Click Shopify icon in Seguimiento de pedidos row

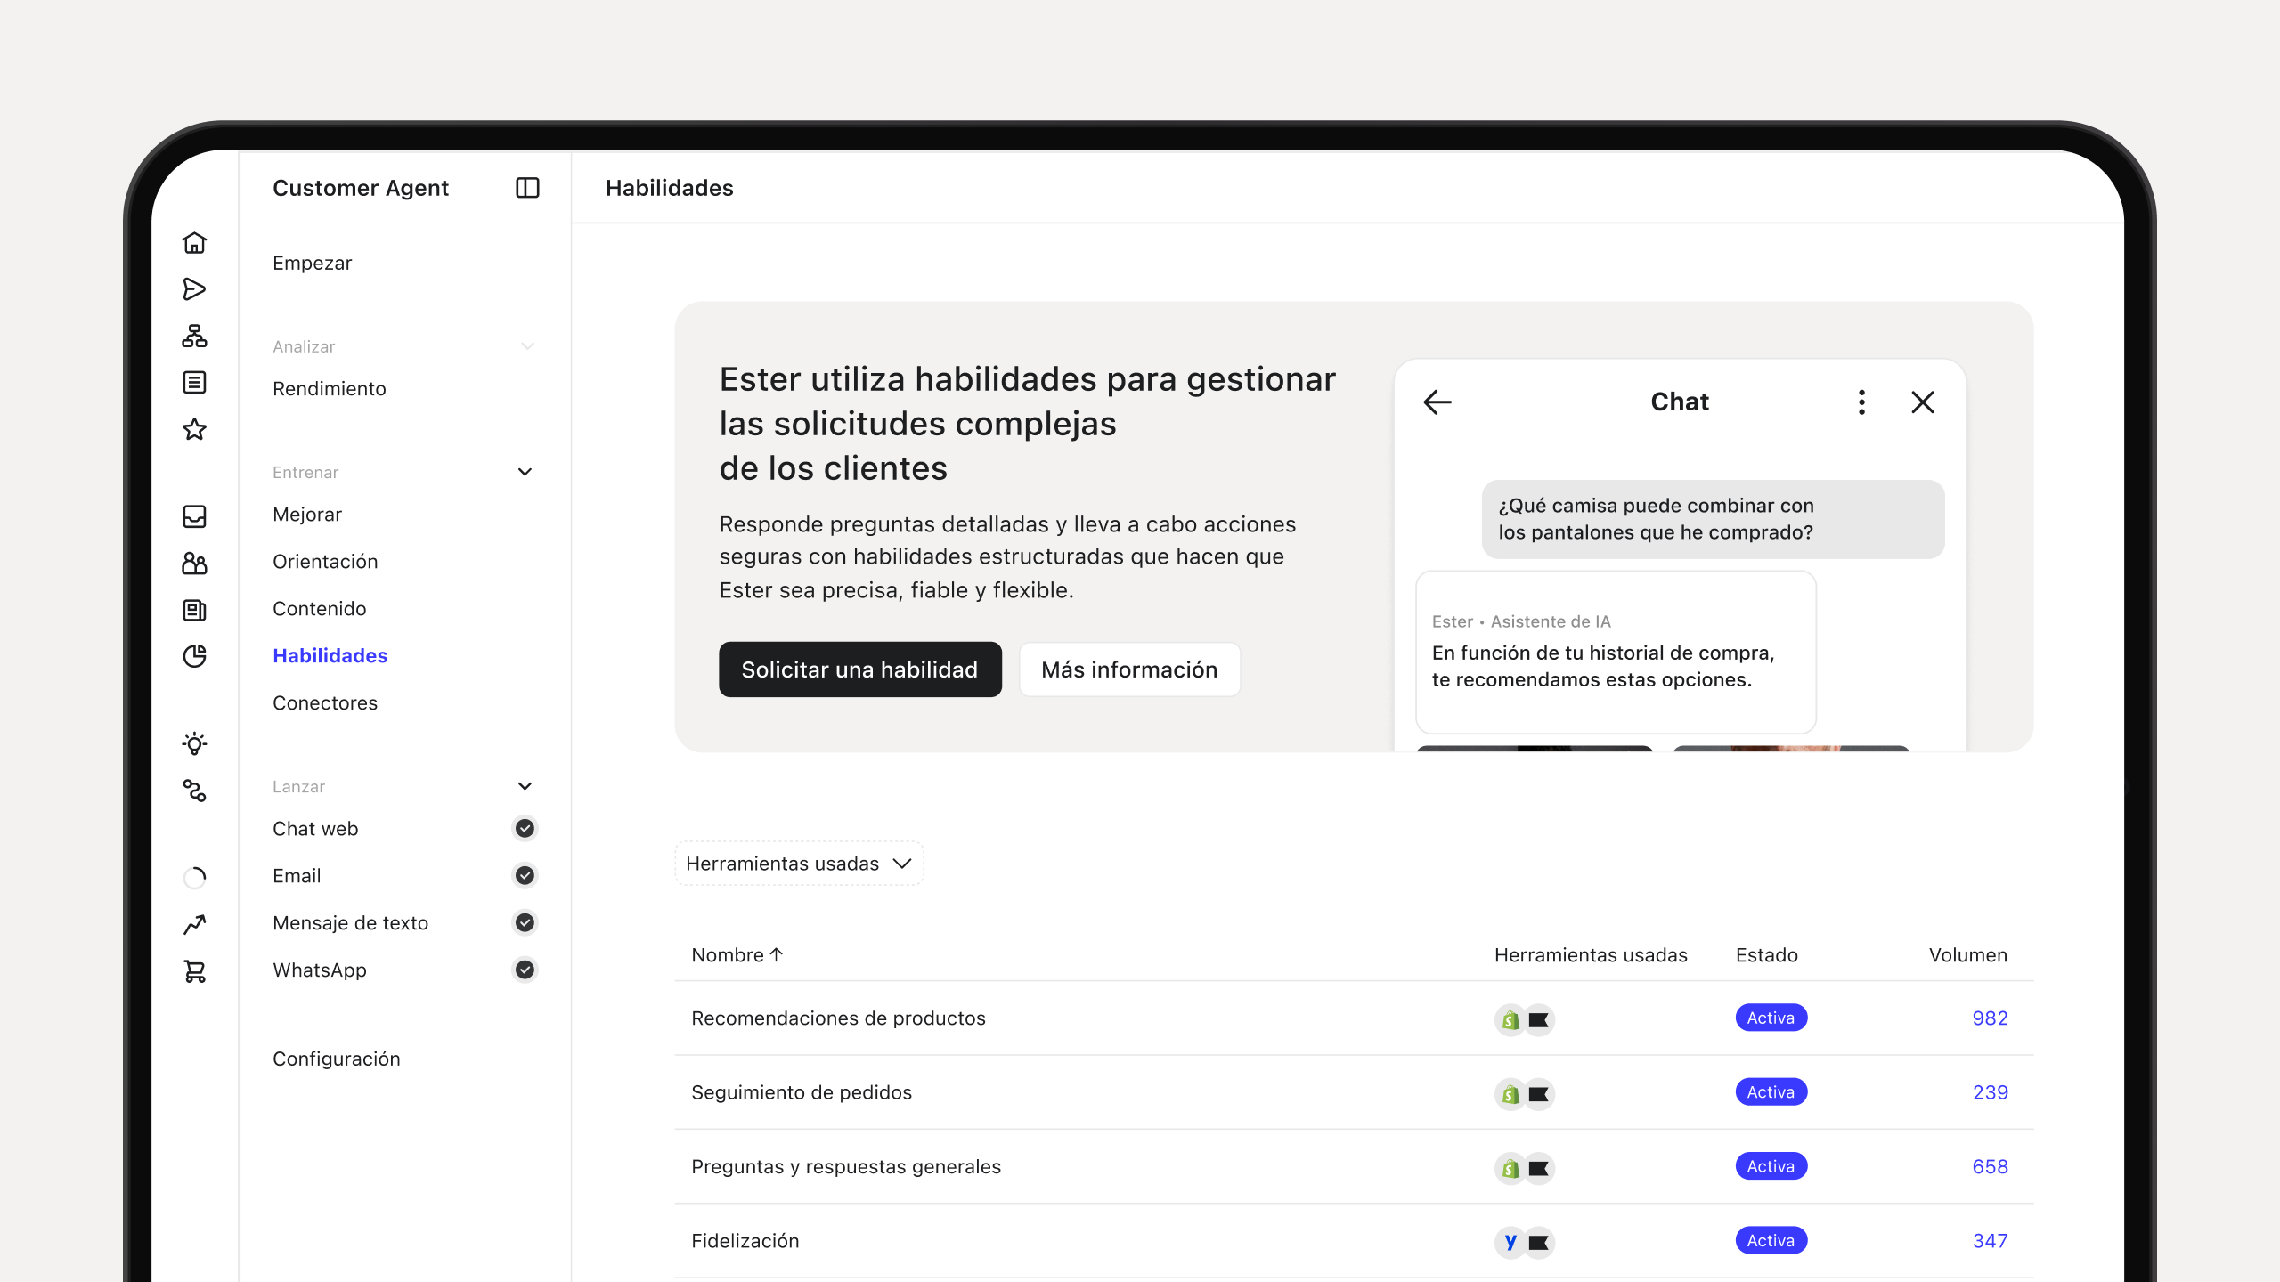[1510, 1093]
